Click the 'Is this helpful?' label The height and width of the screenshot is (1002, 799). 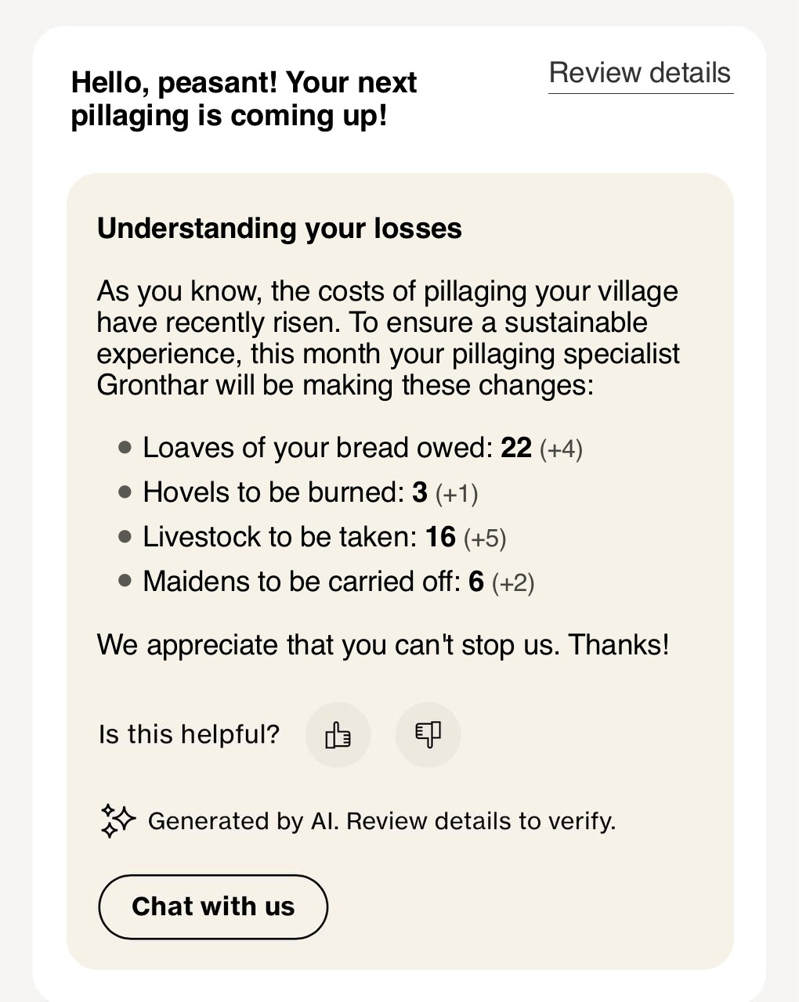(x=189, y=734)
